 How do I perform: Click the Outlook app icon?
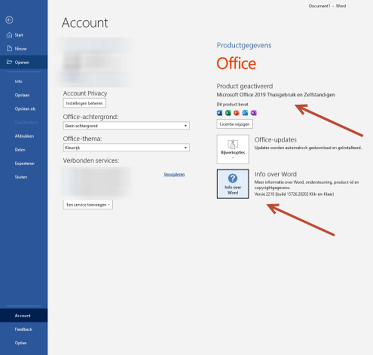coord(245,113)
